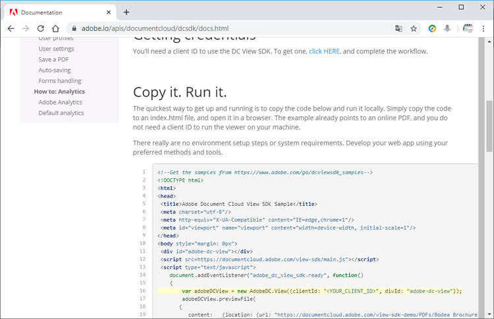Maximize the browser window

click(461, 7)
